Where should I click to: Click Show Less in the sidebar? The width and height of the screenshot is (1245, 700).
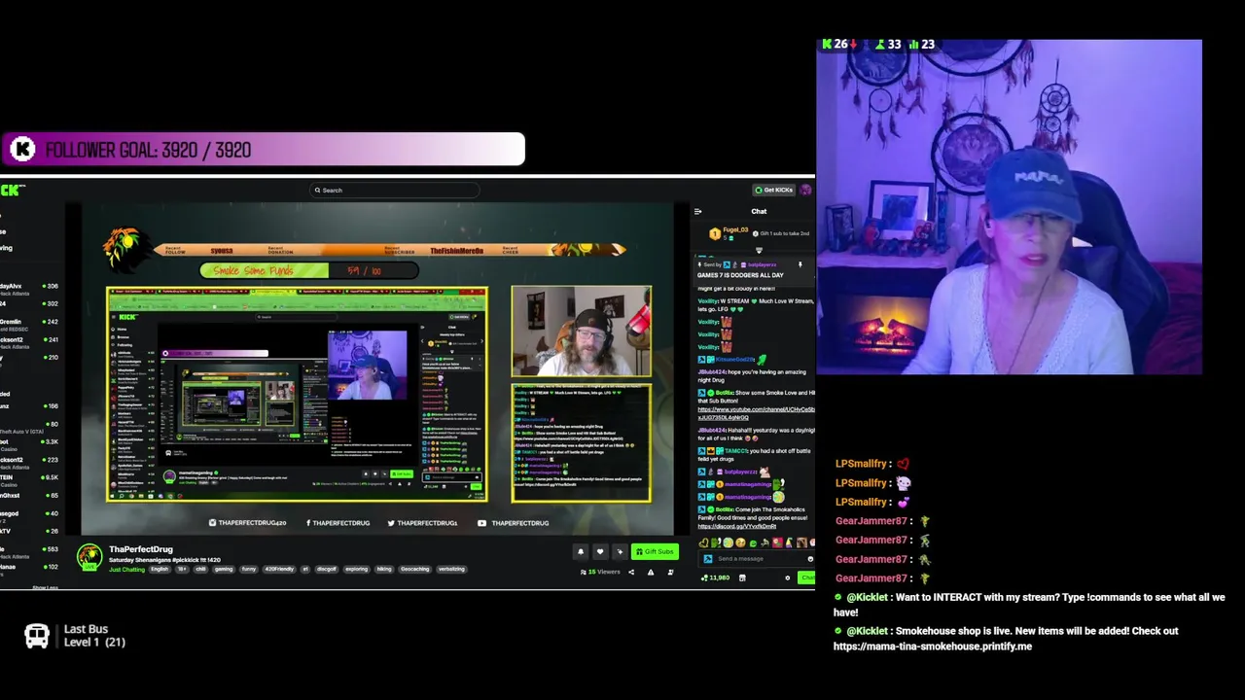[x=46, y=587]
